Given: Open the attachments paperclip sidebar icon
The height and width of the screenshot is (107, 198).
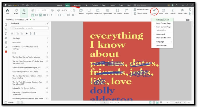Looking at the screenshot, I should coord(6,38).
